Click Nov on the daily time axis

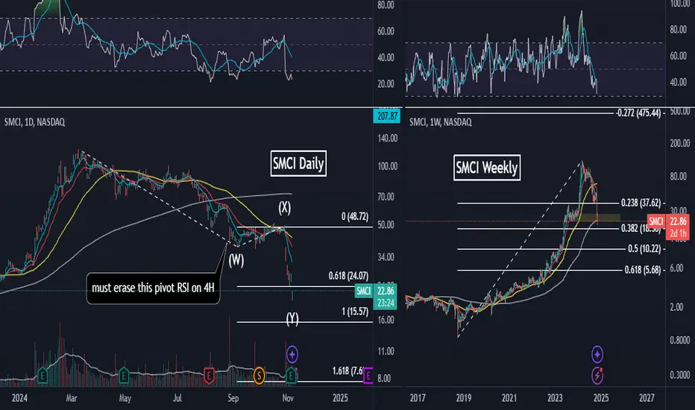288,398
